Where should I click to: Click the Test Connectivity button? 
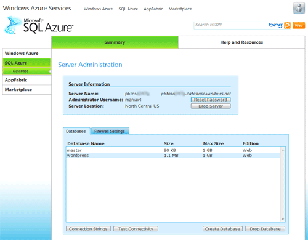[136, 229]
